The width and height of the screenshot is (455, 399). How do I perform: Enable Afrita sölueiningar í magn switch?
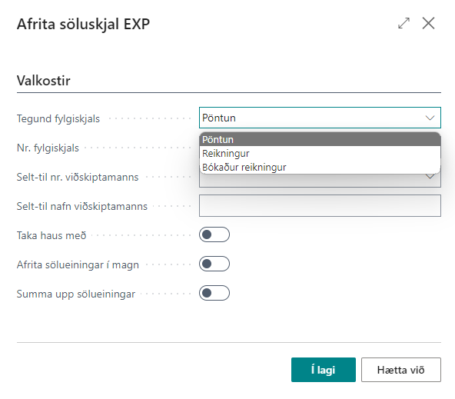pyautogui.click(x=214, y=264)
